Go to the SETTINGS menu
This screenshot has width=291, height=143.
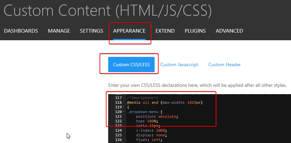[91, 31]
